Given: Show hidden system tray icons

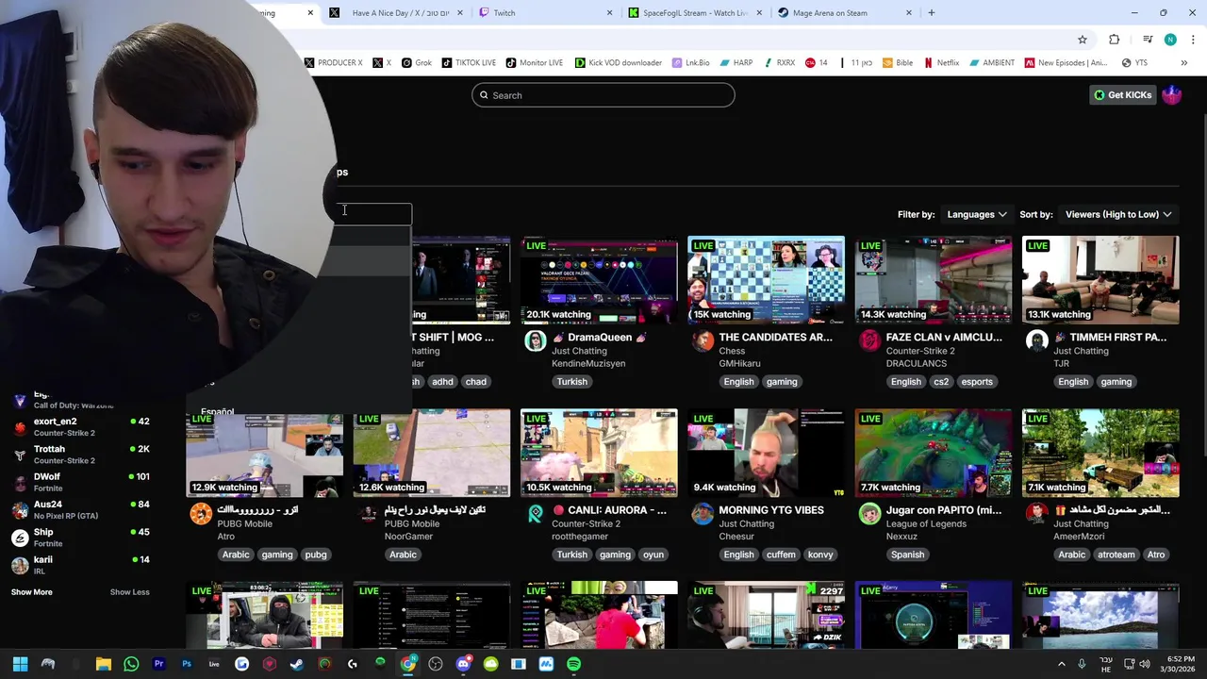Looking at the screenshot, I should [x=1061, y=664].
